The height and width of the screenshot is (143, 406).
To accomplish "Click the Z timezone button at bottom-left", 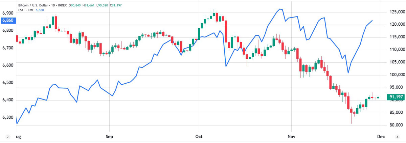I will [x=7, y=137].
